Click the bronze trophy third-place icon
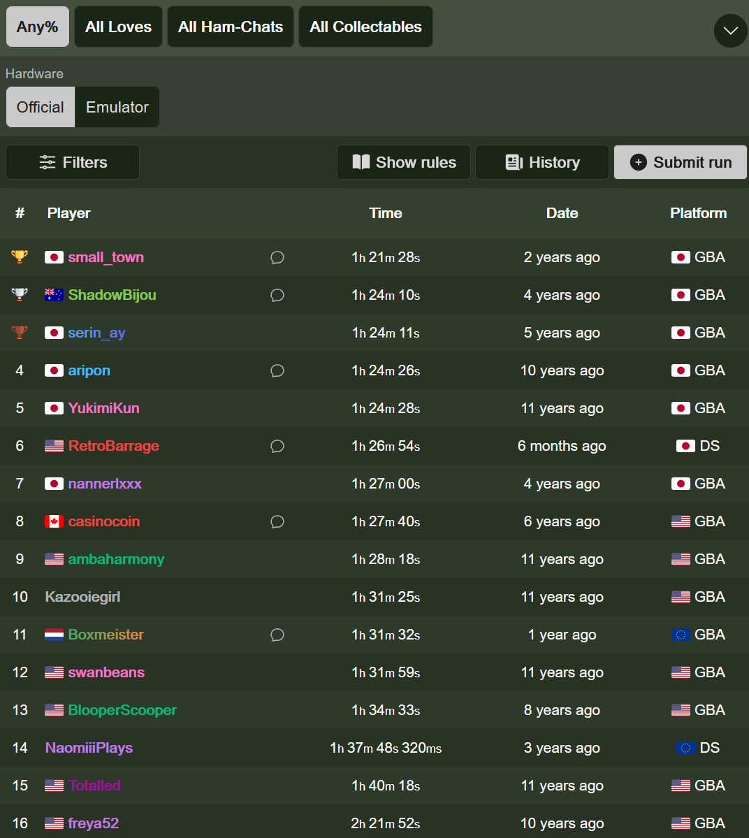 (20, 333)
